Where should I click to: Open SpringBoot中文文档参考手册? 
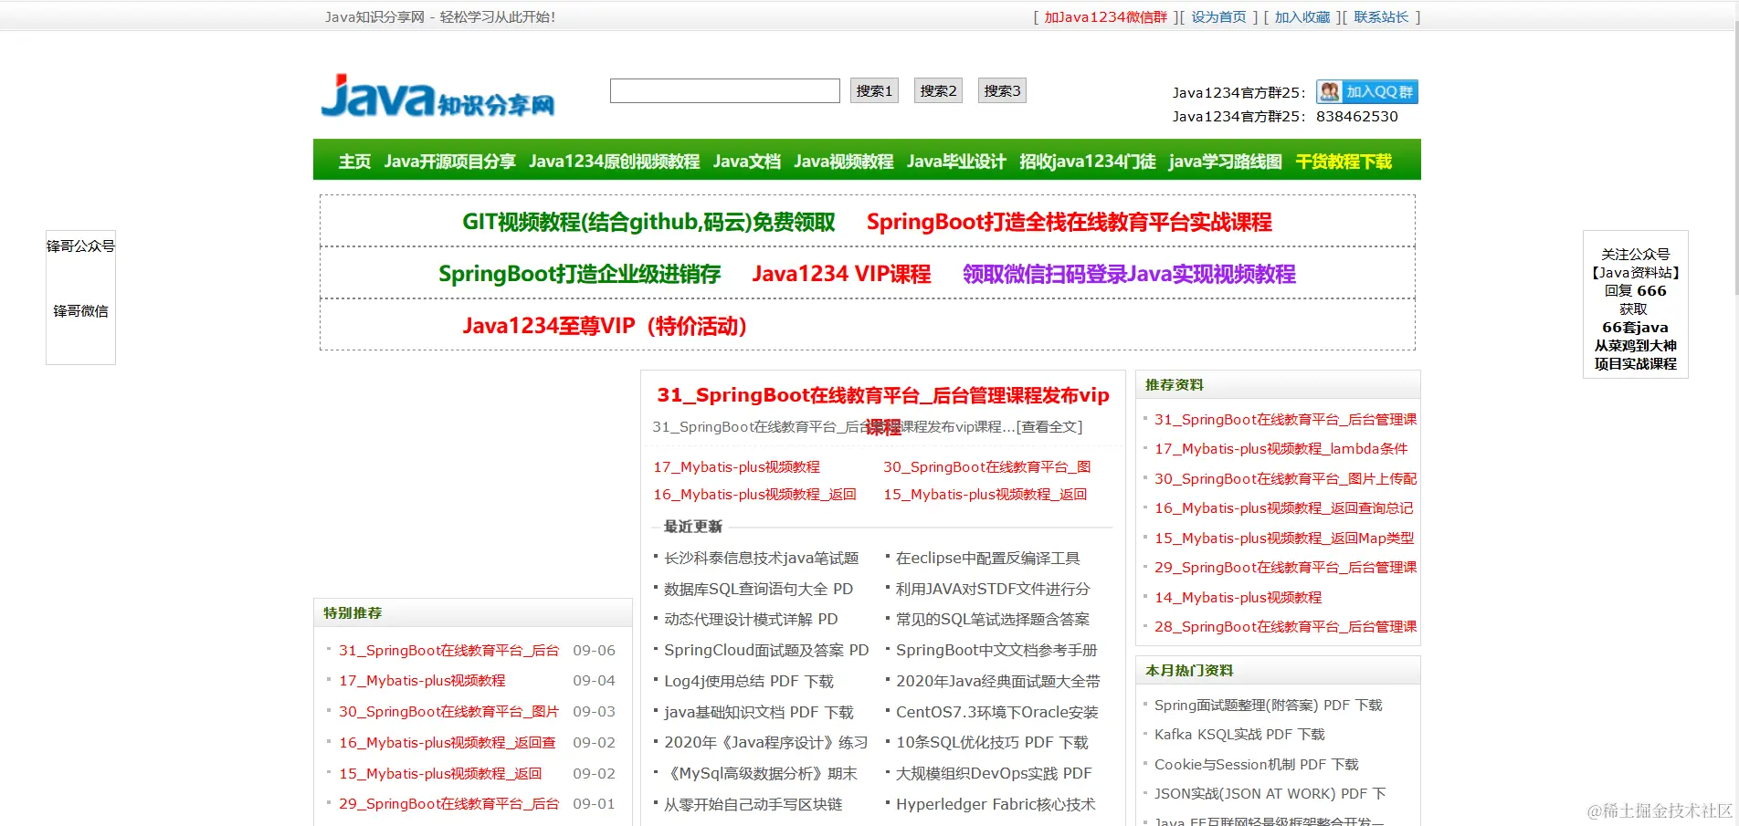coord(996,650)
